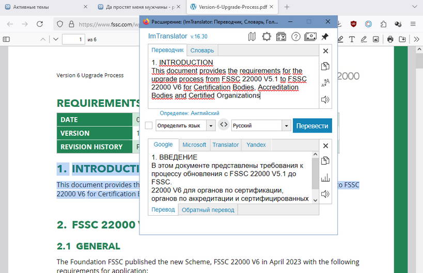Close the 'Активные темы' tab
Viewport: 423px width, 273px height.
(x=86, y=7)
